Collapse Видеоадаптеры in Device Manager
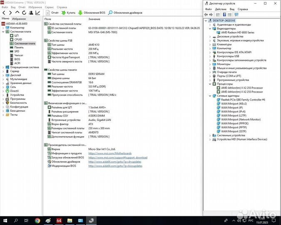The image size is (281, 225). tap(210, 29)
